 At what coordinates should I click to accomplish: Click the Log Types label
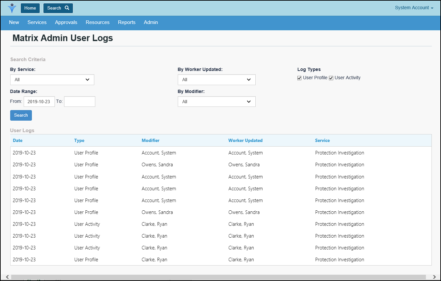[x=309, y=69]
